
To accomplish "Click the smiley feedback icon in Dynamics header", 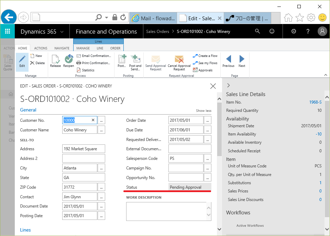I will coord(272,31).
